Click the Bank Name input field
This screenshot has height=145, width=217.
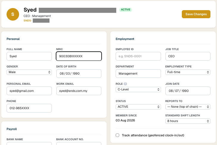[x=29, y=144]
